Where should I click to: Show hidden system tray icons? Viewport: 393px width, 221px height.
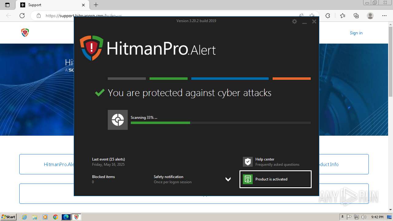[x=342, y=217]
